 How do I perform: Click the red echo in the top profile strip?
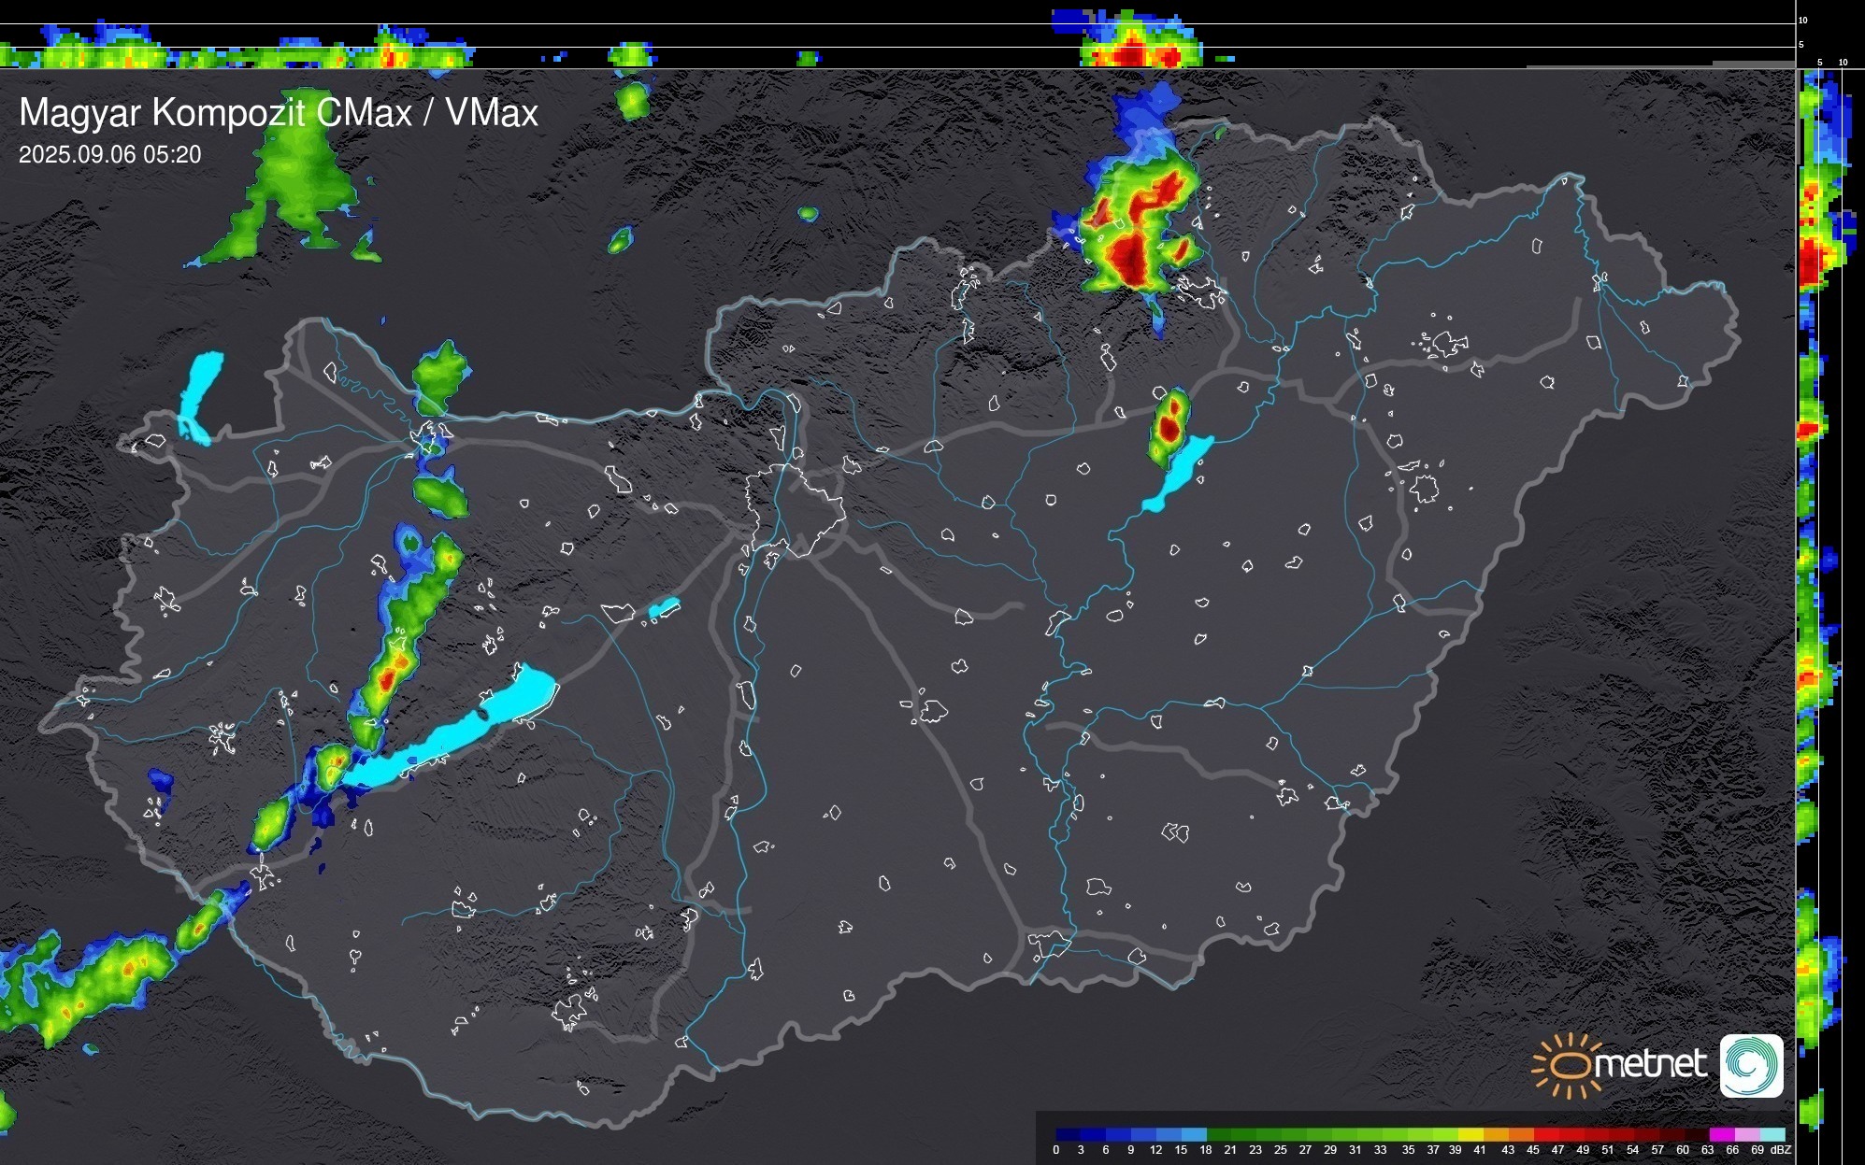pyautogui.click(x=1131, y=56)
